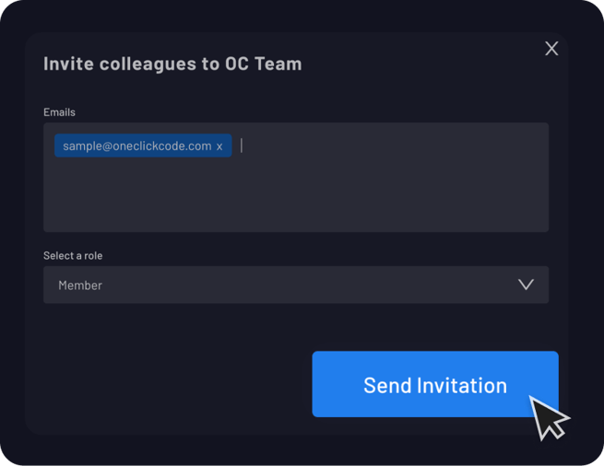Image resolution: width=604 pixels, height=466 pixels.
Task: Focus the Emails input area
Action: [x=296, y=178]
